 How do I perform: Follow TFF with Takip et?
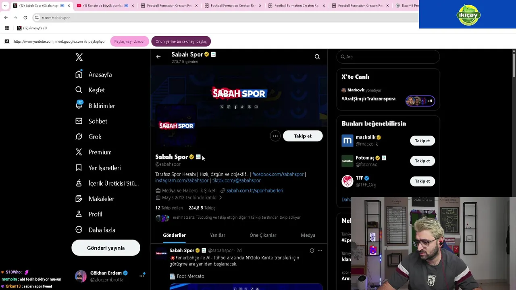[422, 181]
